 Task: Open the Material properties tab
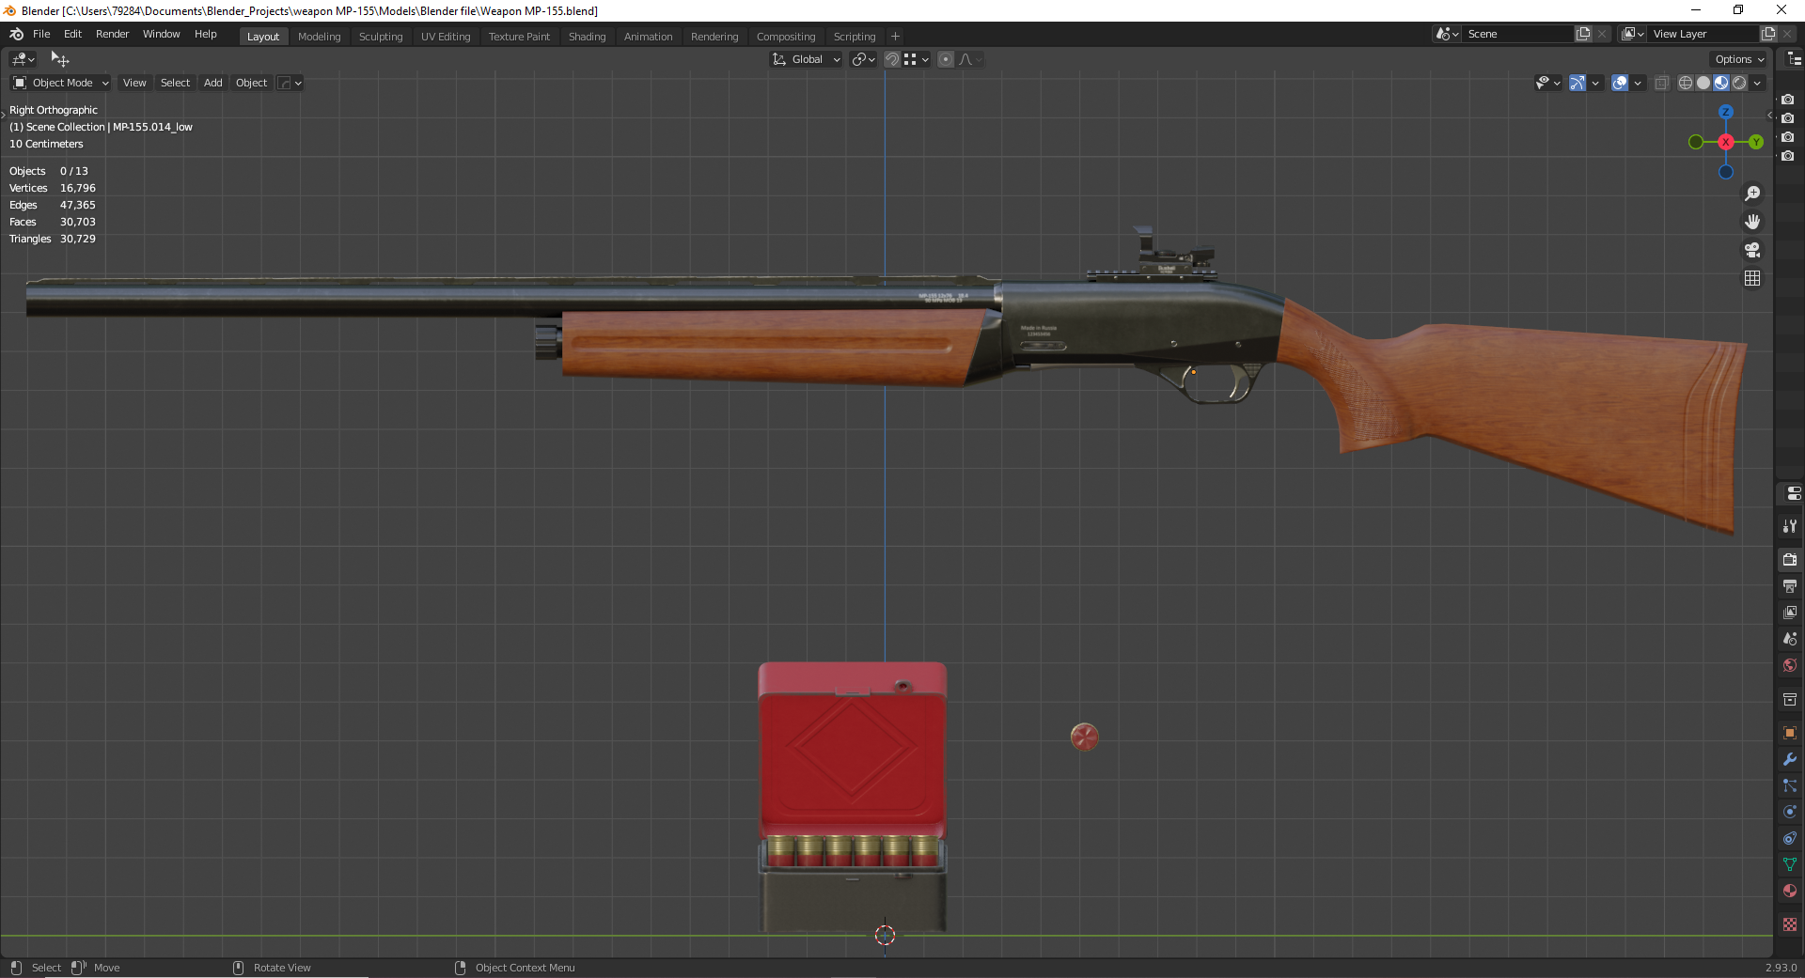pos(1790,891)
